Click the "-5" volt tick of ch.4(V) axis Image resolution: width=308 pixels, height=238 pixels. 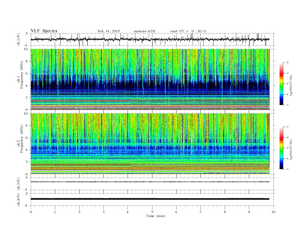click(26, 206)
